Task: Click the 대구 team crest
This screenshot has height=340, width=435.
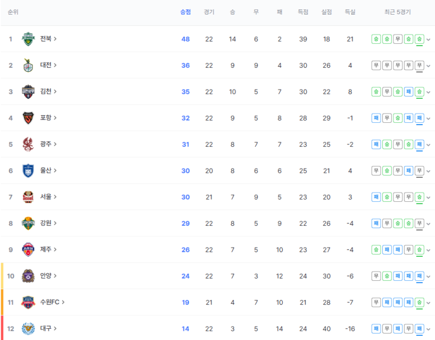Action: click(x=28, y=329)
